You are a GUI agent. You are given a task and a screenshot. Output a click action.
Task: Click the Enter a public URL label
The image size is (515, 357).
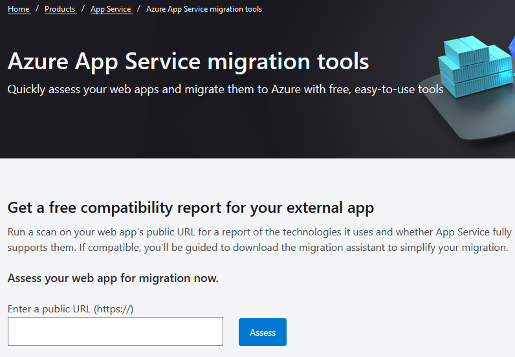[x=71, y=309]
